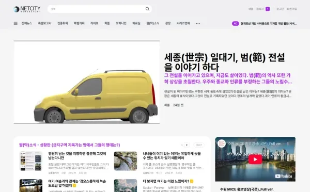
Task: Click the 더보기 button in 상황판 section
Action: click(199, 145)
